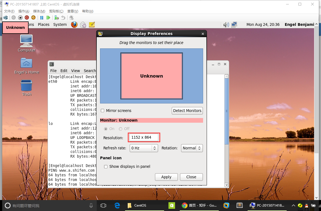Click the network icon in system tray
The width and height of the screenshot is (321, 211).
pyautogui.click(x=234, y=24)
